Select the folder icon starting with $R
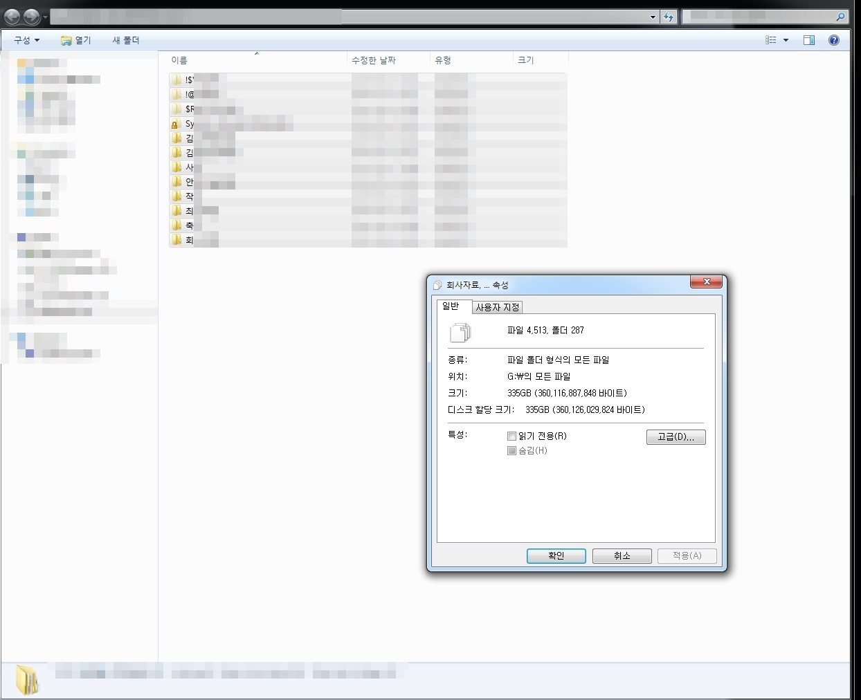Viewport: 861px width, 700px height. [x=176, y=109]
